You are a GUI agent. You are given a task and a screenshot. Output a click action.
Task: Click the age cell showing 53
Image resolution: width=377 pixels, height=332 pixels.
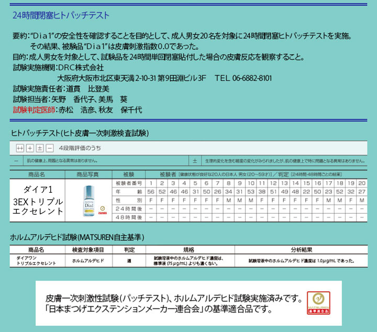point(251,192)
